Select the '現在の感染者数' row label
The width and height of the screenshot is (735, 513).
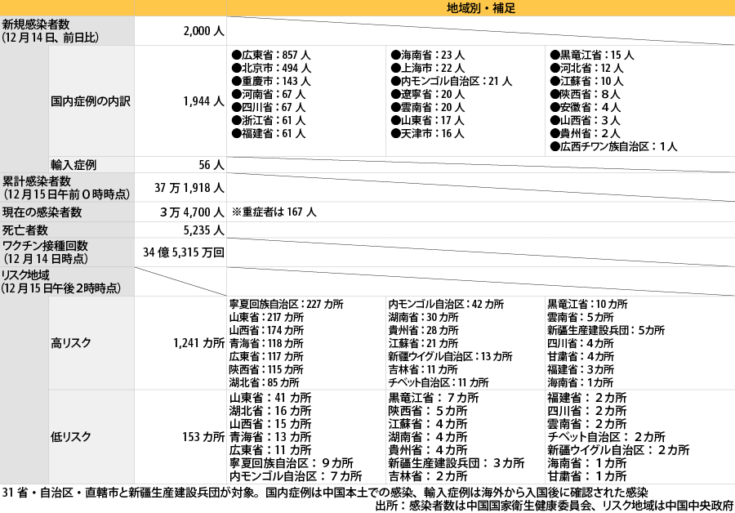(42, 212)
